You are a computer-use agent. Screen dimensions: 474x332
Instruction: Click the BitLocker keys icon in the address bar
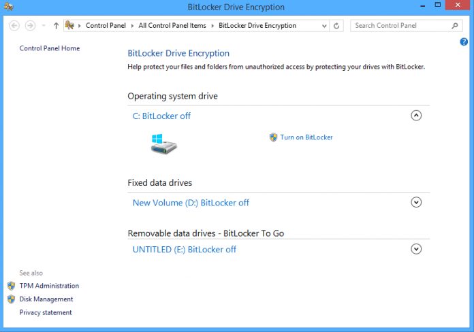click(x=70, y=25)
